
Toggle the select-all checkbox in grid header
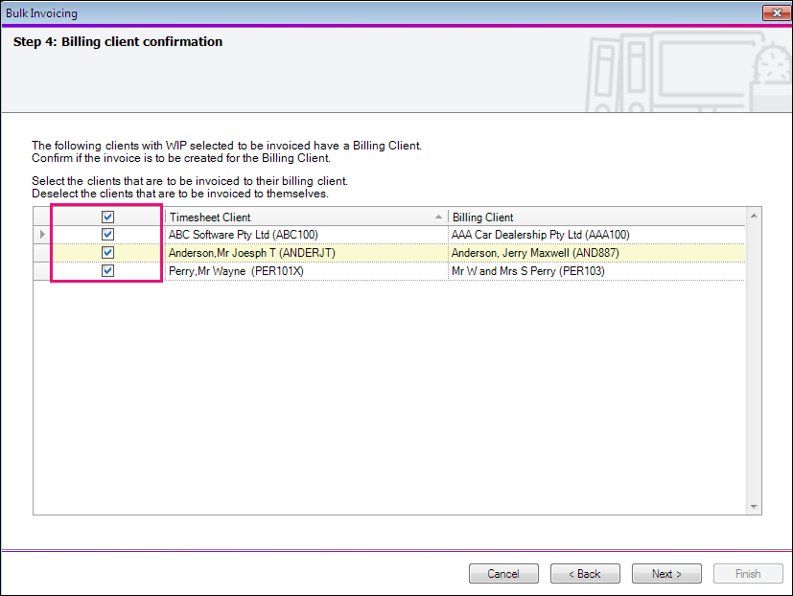108,218
